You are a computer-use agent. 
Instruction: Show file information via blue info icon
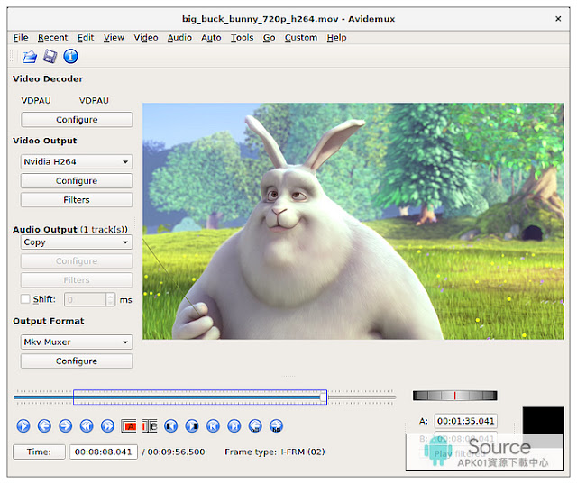tap(70, 56)
